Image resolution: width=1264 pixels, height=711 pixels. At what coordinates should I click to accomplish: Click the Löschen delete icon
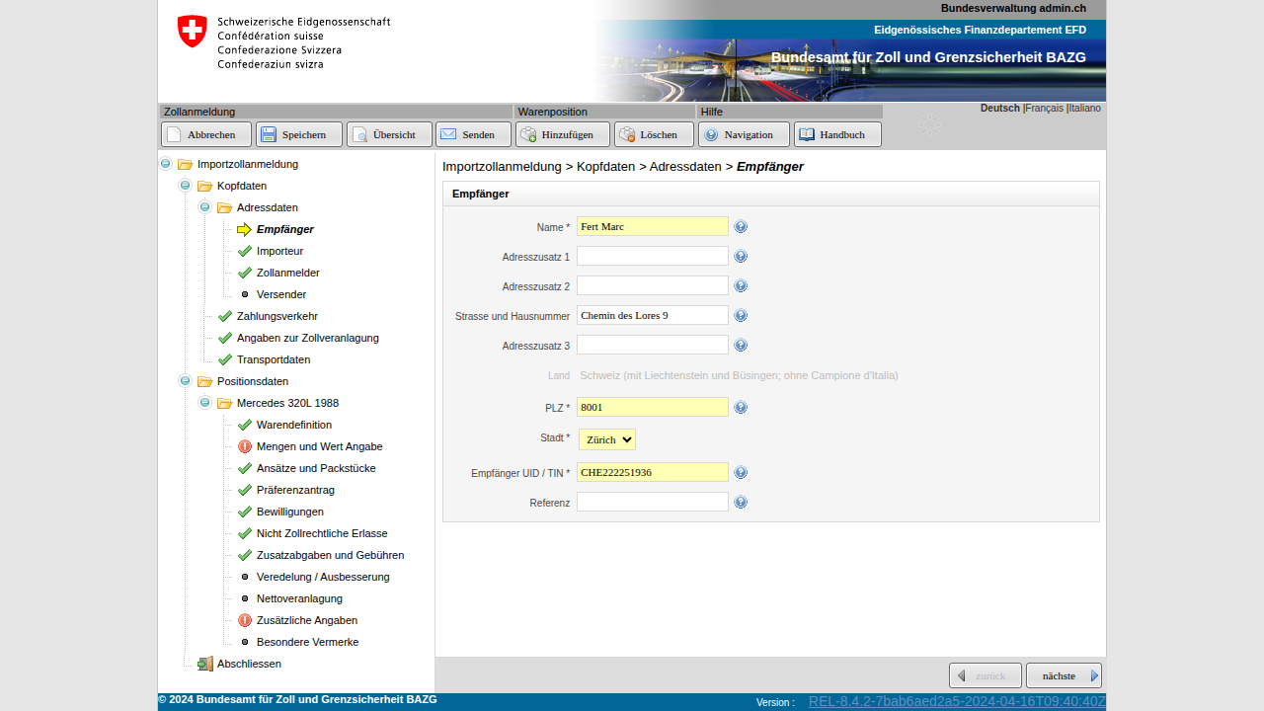click(627, 134)
